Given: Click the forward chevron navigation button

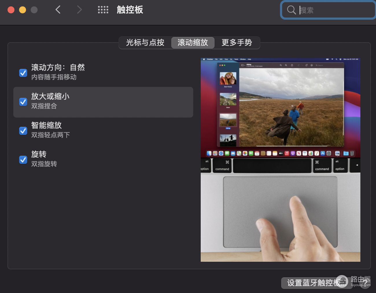Looking at the screenshot, I should pos(79,10).
